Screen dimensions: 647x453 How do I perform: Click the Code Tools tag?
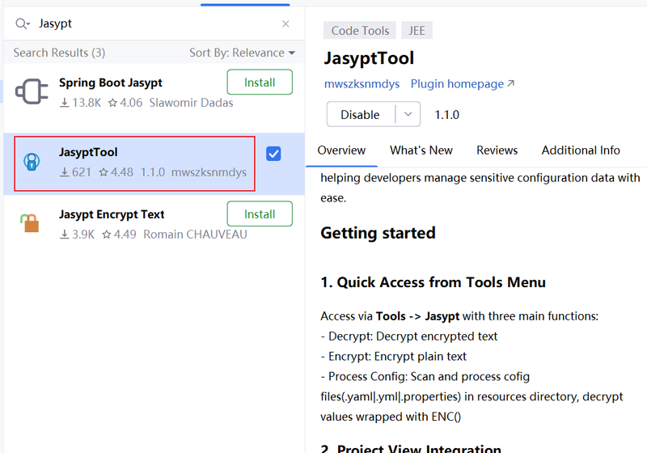[360, 31]
